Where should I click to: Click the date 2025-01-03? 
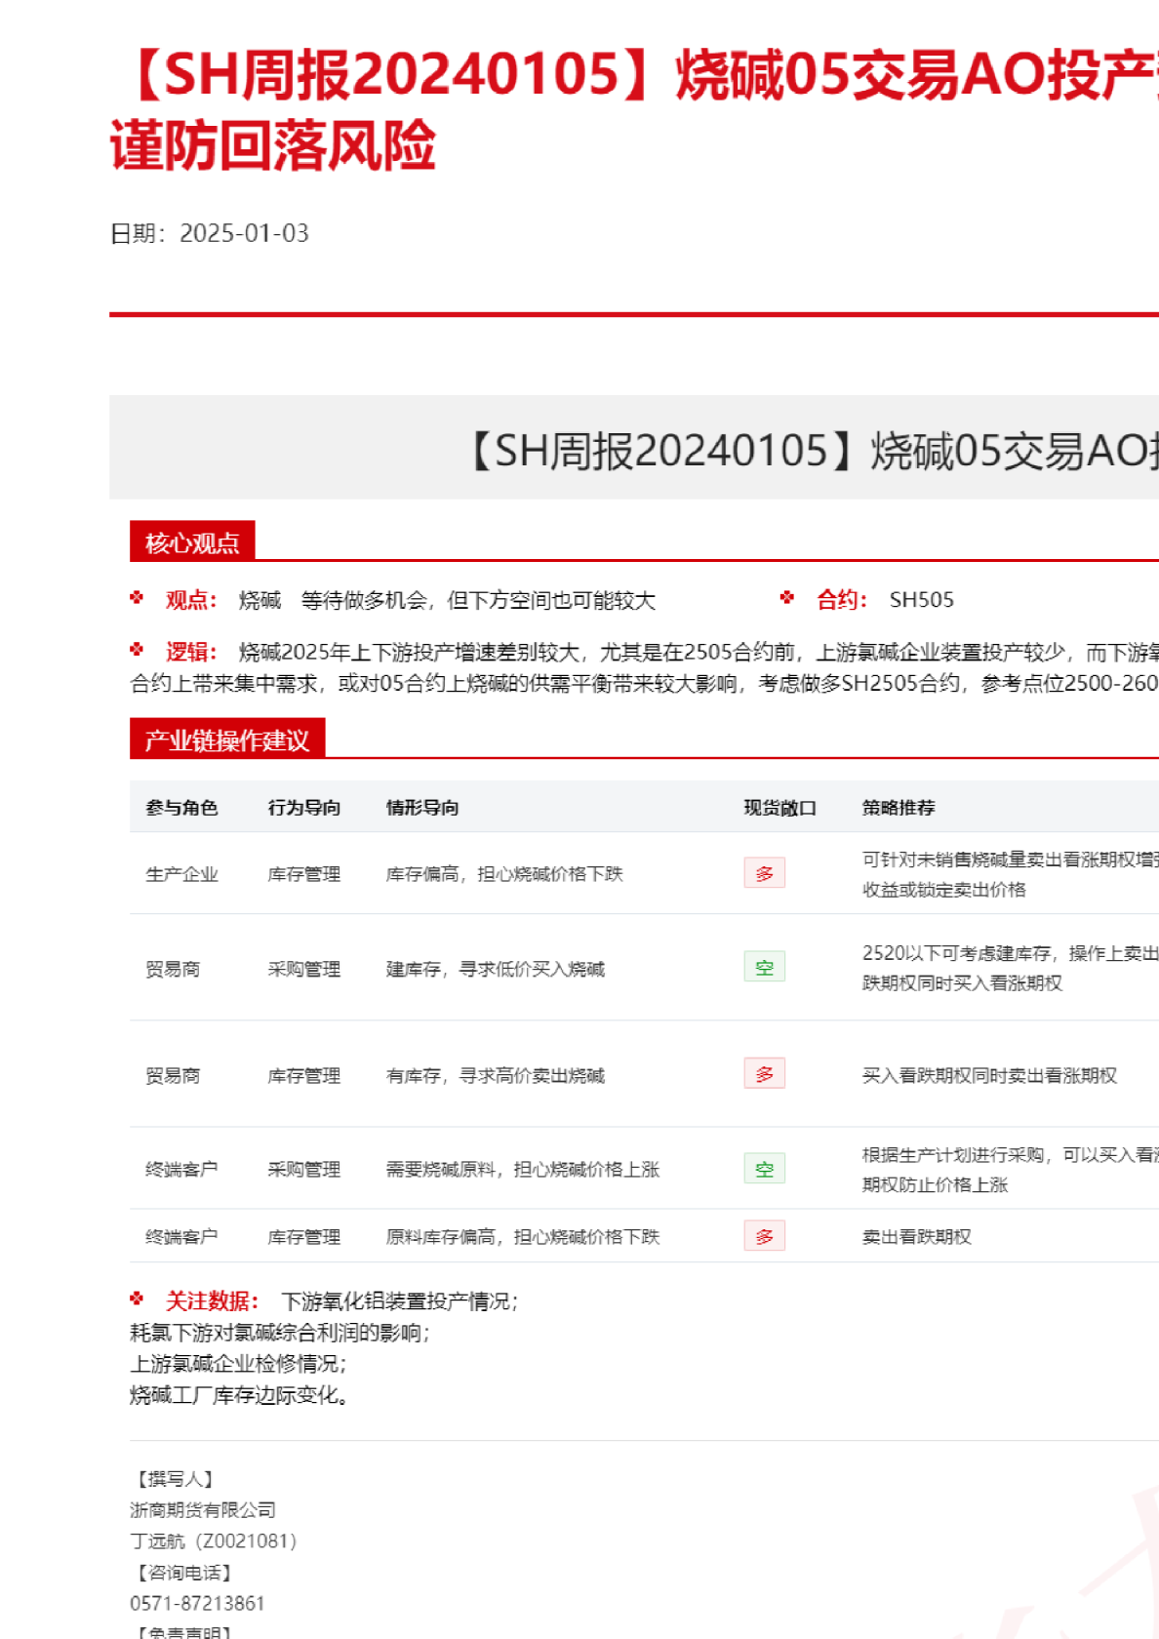[244, 233]
